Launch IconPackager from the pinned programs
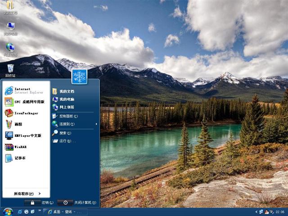This screenshot has width=288, height=216. (x=25, y=113)
